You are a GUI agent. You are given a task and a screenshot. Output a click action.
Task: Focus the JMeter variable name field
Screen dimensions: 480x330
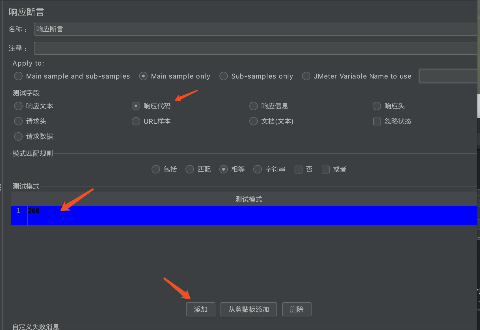[x=448, y=76]
